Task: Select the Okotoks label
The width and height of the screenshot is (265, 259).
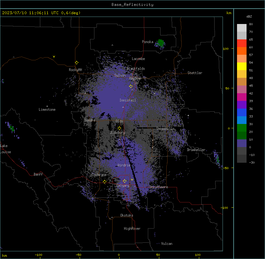Action: pos(127,215)
